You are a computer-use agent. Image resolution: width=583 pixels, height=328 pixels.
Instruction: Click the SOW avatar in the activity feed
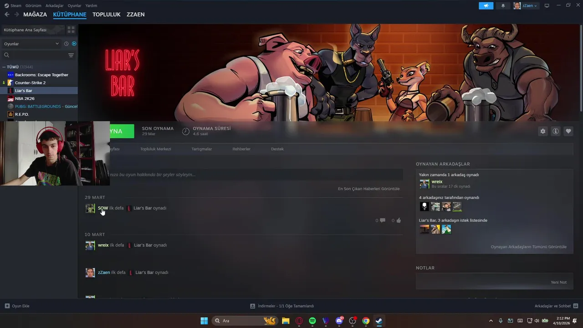click(x=90, y=209)
